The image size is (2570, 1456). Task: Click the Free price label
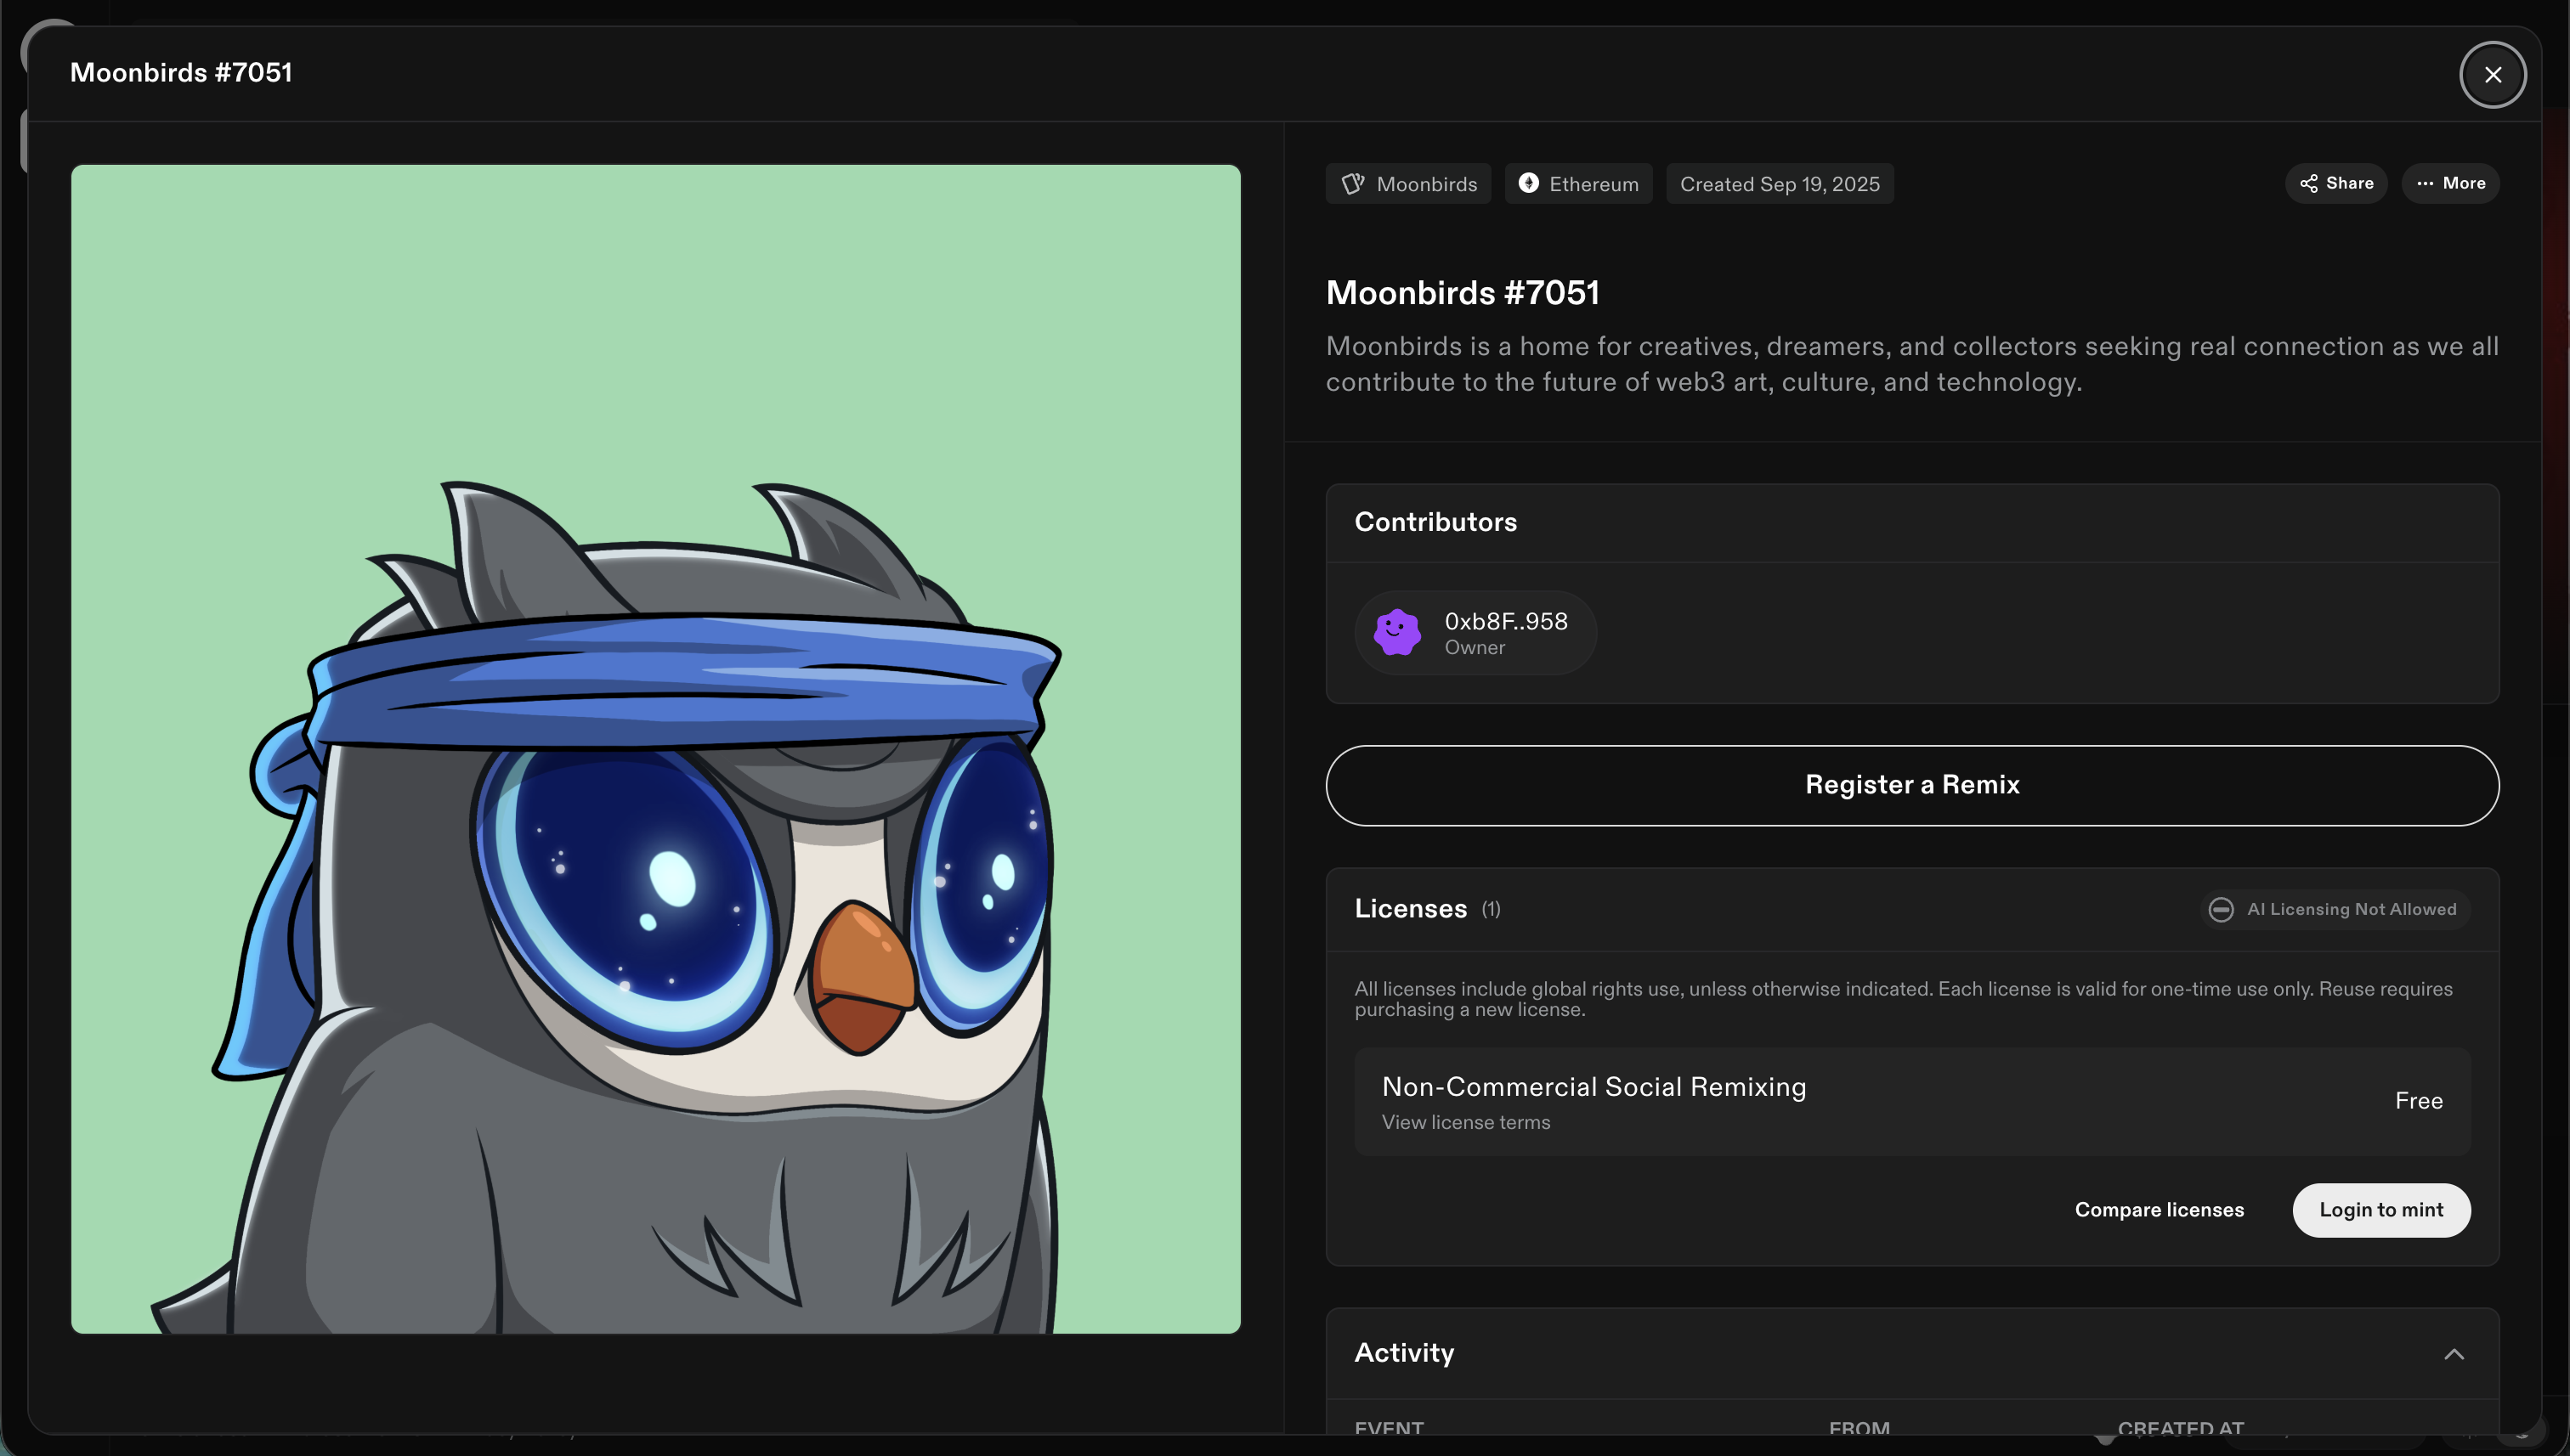(x=2418, y=1101)
